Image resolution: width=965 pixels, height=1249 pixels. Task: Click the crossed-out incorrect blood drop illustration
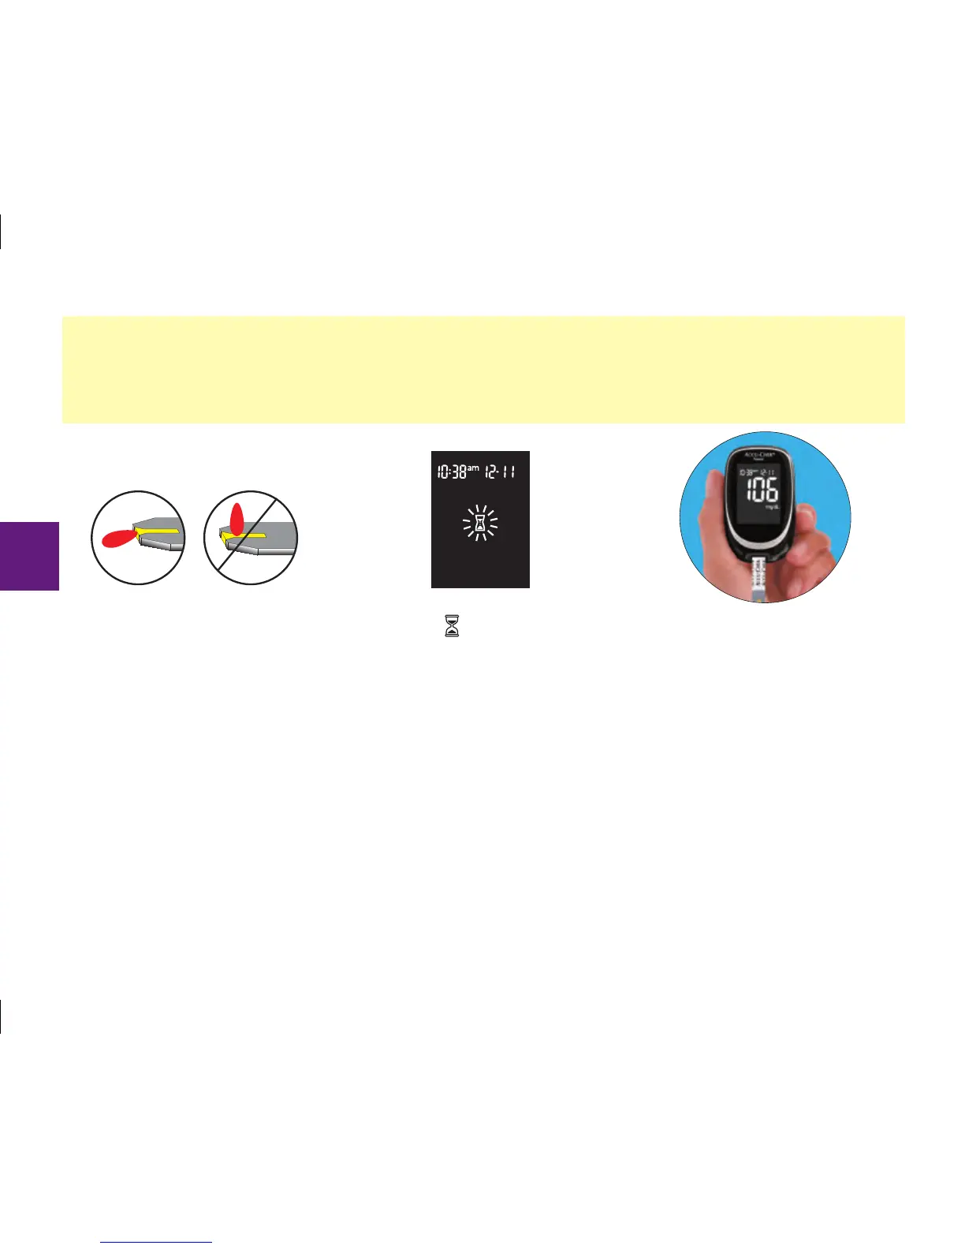click(251, 538)
